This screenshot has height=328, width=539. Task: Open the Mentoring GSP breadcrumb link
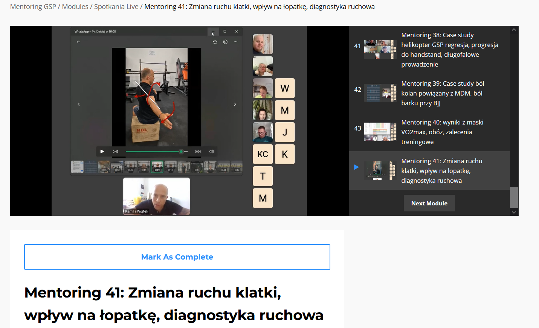pos(33,7)
